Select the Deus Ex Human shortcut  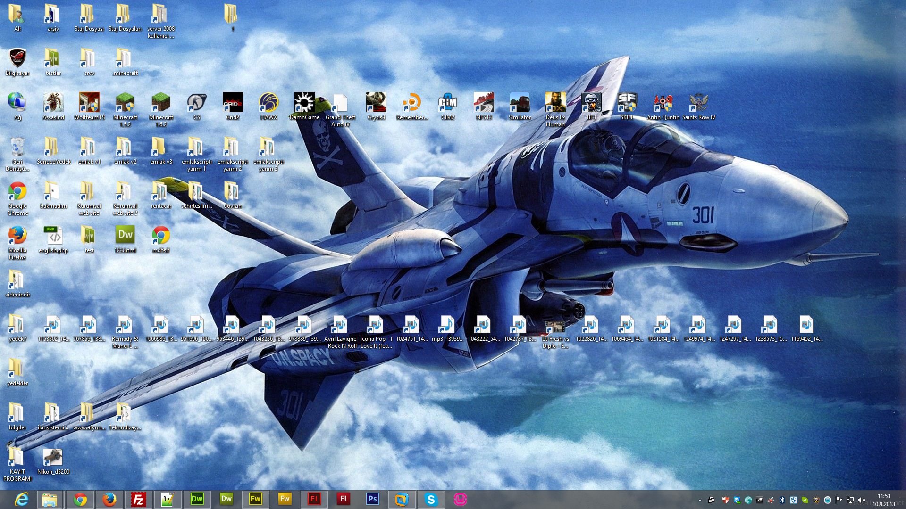point(555,110)
